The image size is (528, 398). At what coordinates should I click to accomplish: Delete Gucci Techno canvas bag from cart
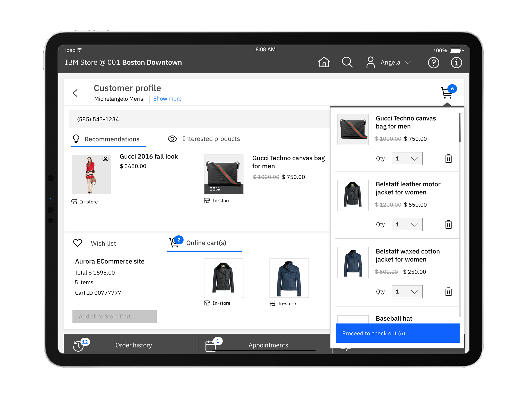(x=448, y=159)
